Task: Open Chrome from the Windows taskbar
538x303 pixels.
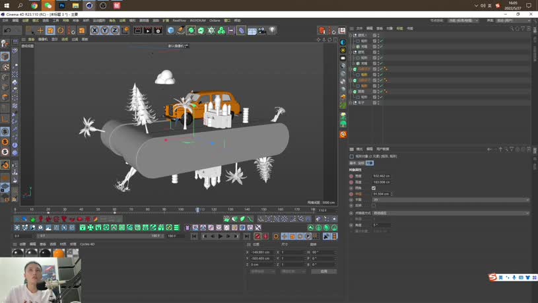Action: pyautogui.click(x=34, y=5)
